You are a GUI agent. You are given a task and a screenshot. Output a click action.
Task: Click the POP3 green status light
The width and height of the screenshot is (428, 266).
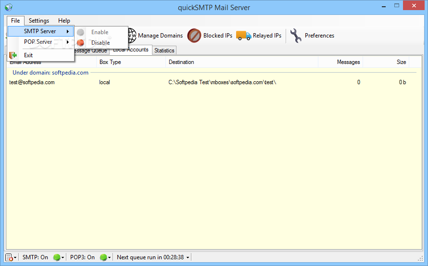click(x=103, y=257)
